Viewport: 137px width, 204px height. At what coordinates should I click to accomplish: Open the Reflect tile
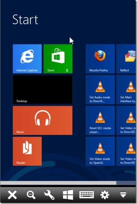click(126, 59)
